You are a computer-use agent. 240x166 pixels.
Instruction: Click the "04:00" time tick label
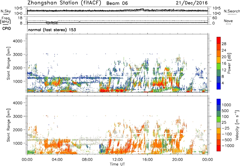point(57,160)
